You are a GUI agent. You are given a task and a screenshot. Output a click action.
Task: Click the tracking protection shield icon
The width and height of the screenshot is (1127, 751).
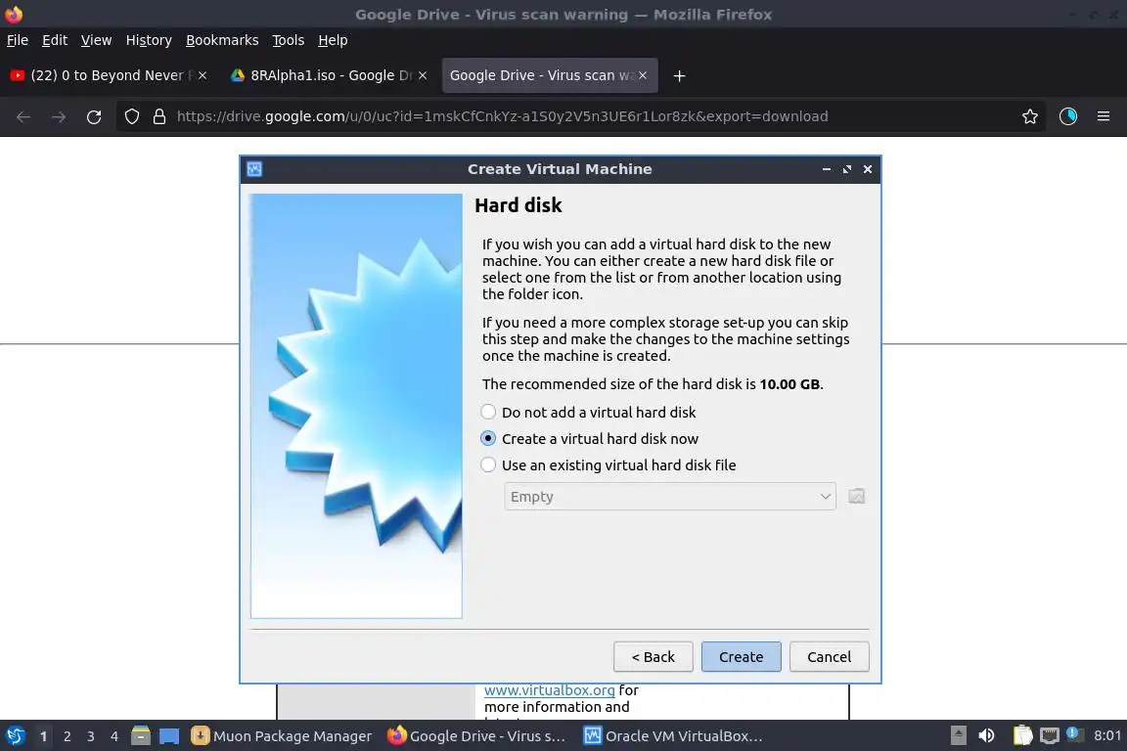pos(131,116)
